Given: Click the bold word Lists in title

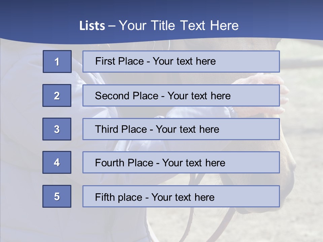Looking at the screenshot, I should (x=92, y=26).
